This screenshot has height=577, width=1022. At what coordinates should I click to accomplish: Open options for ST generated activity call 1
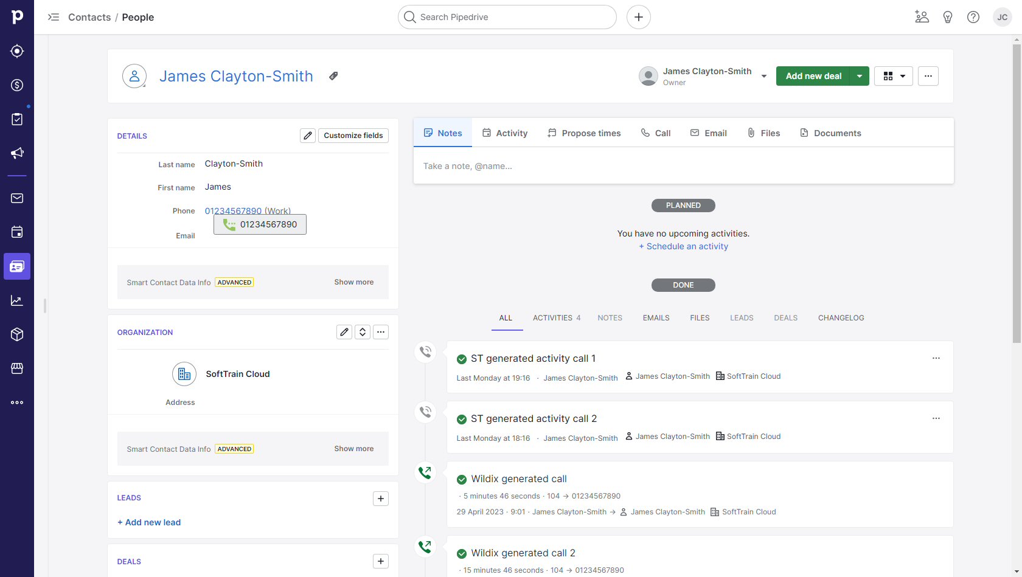click(936, 358)
